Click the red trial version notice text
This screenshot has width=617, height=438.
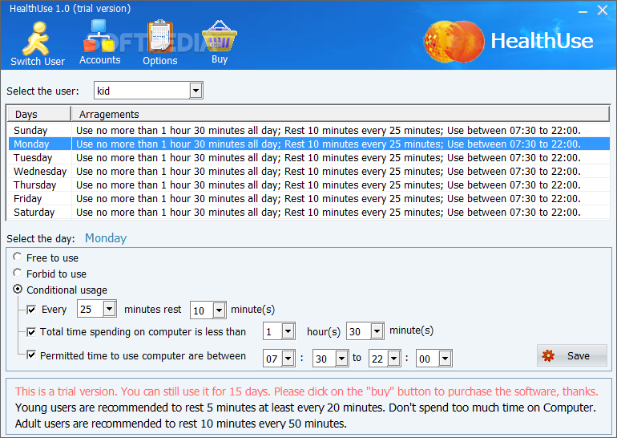(307, 391)
